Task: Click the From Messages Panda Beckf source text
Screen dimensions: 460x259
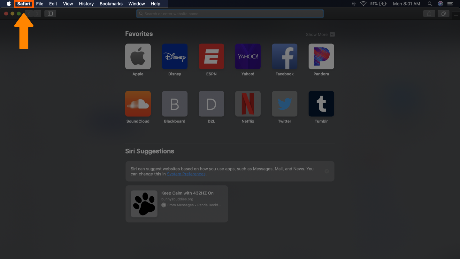Action: [x=194, y=205]
